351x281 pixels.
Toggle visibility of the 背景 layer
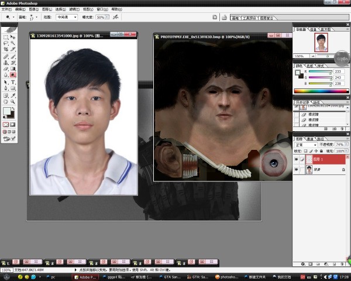(296, 169)
